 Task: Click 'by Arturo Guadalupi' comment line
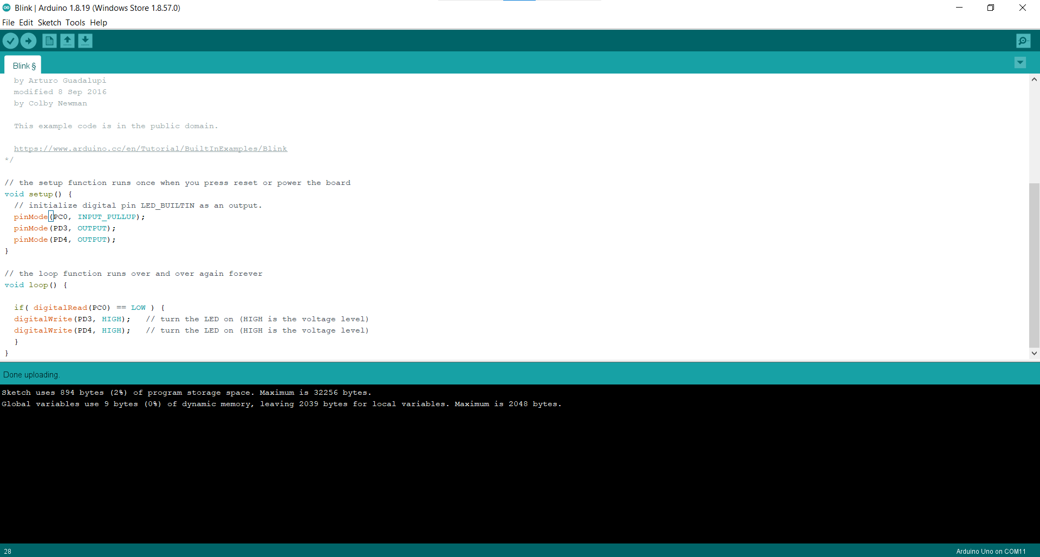pos(60,81)
